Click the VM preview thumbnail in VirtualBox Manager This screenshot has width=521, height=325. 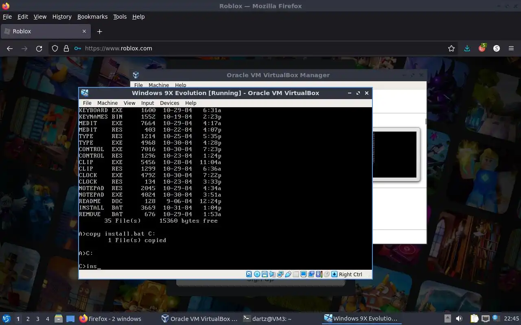(394, 155)
